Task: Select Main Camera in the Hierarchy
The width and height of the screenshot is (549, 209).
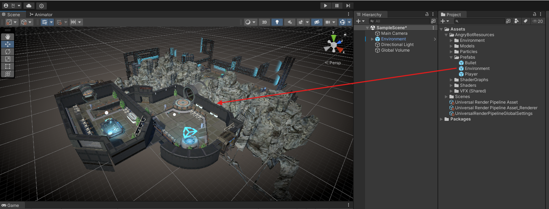Action: click(394, 33)
